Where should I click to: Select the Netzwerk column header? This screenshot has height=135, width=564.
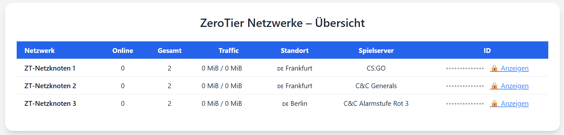pyautogui.click(x=39, y=50)
